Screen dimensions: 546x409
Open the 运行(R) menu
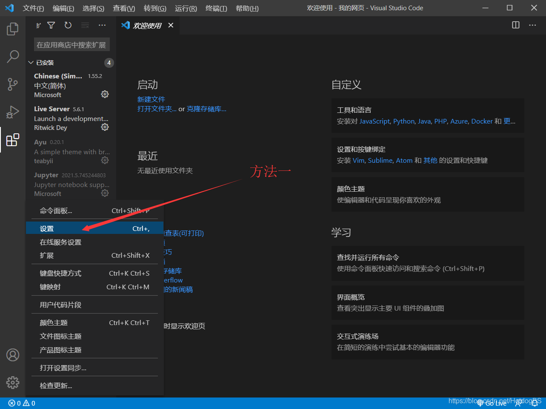186,8
